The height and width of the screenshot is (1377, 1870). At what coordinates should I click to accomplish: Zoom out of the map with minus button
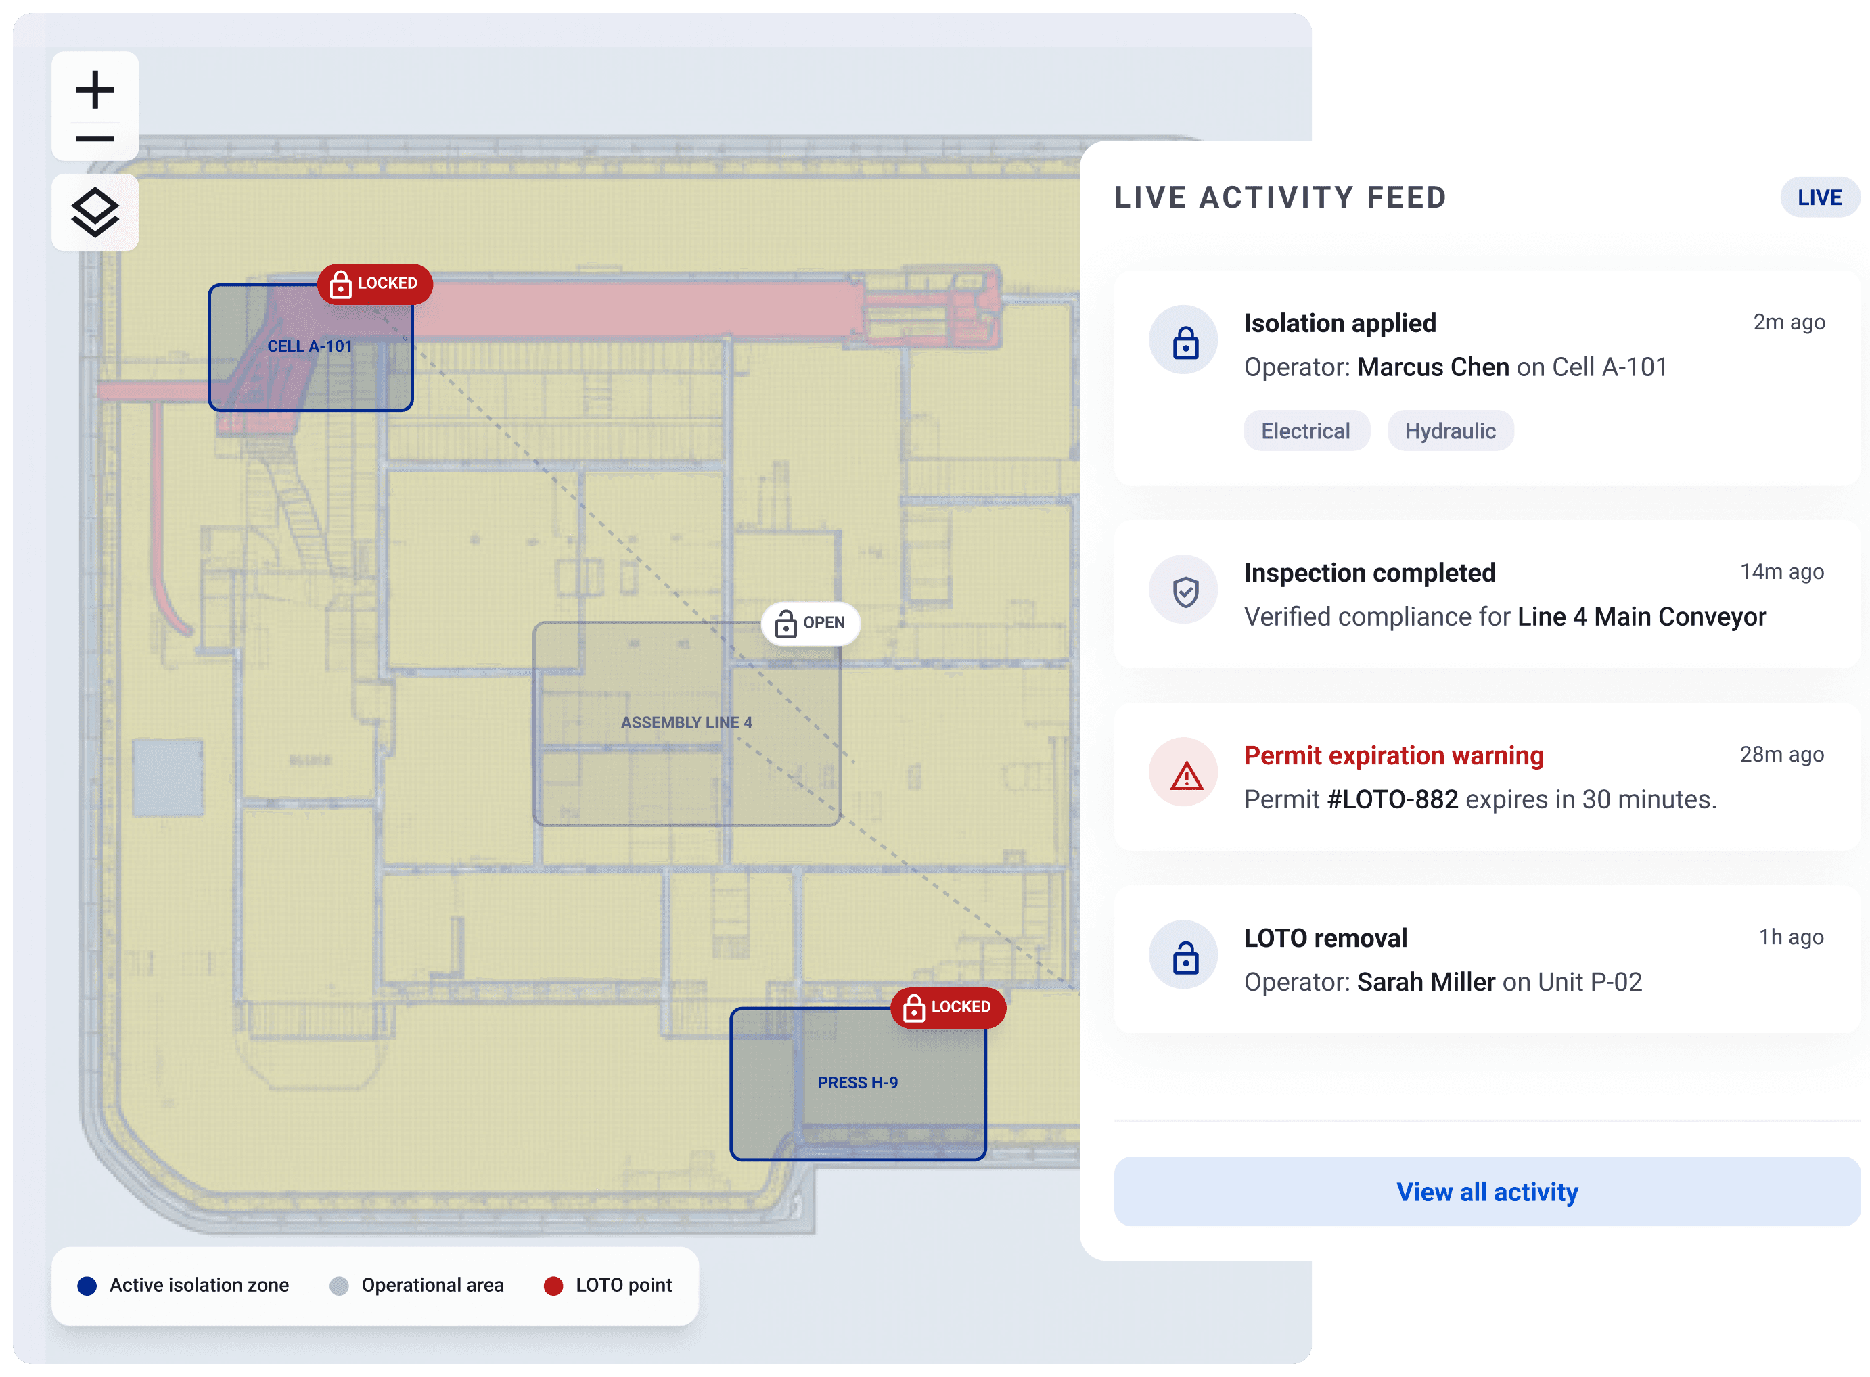point(95,139)
